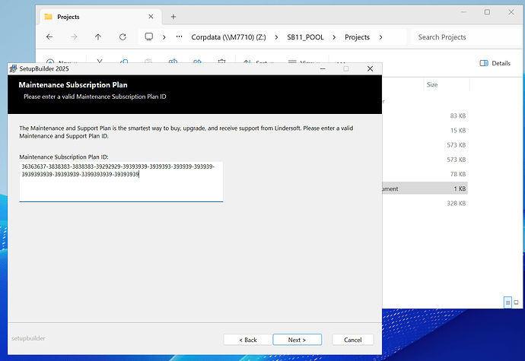Expand chevron after Corpdata breadcrumb

(x=276, y=37)
